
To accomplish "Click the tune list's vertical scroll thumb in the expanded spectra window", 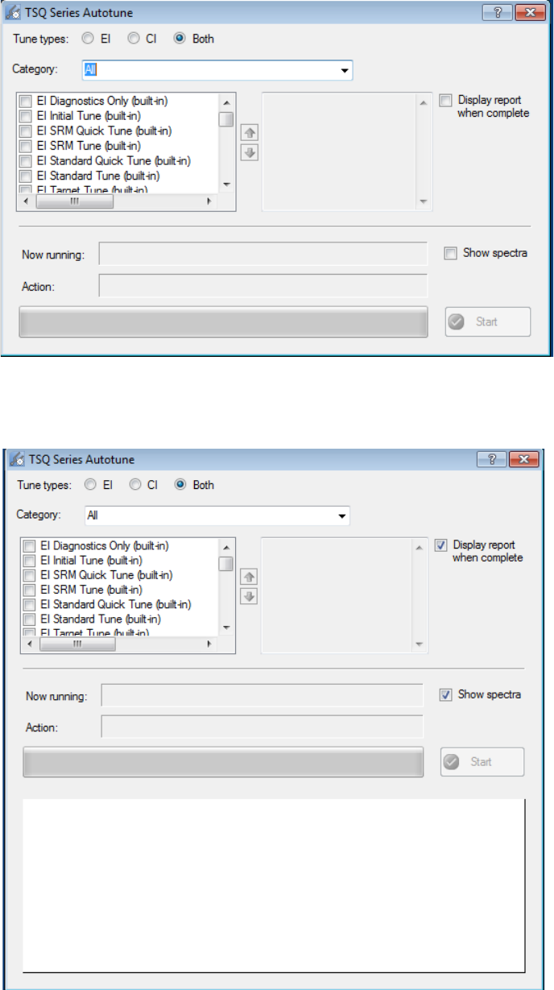I will tap(226, 563).
